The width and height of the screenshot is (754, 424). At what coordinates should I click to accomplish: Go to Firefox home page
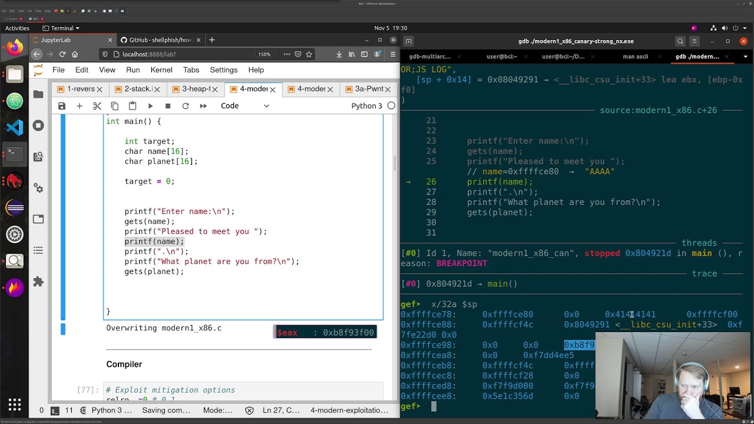click(75, 54)
